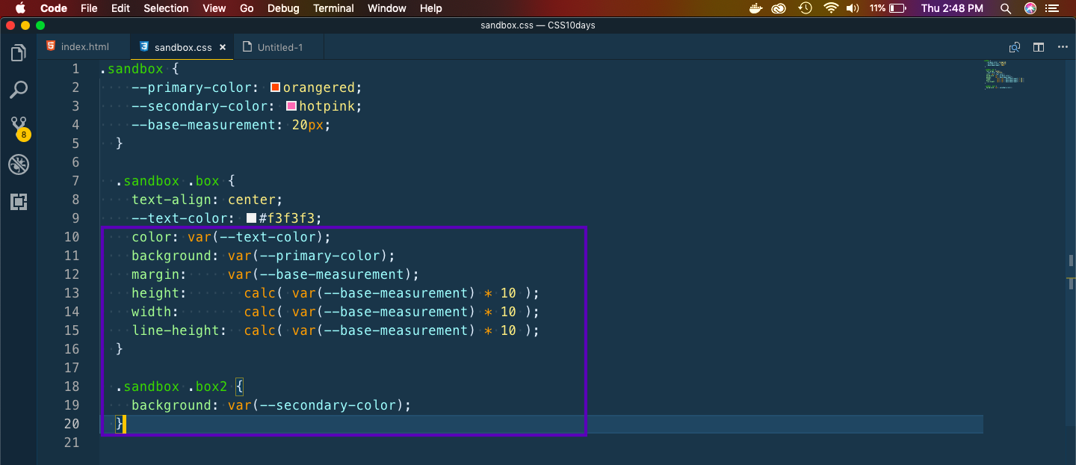
Task: Open the Search view in the activity bar
Action: pyautogui.click(x=18, y=90)
